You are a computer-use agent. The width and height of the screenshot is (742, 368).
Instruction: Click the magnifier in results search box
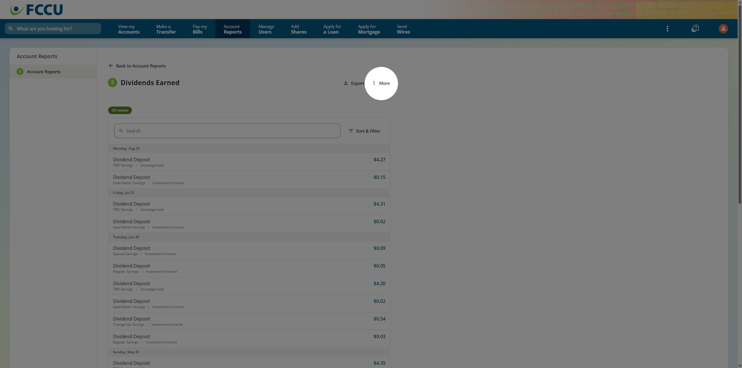point(121,131)
